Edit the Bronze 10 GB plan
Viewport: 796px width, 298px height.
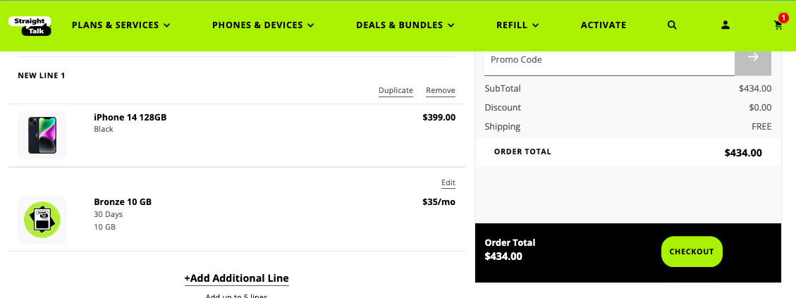448,183
